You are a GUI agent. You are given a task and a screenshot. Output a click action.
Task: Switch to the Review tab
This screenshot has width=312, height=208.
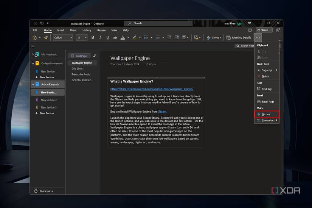[101, 30]
